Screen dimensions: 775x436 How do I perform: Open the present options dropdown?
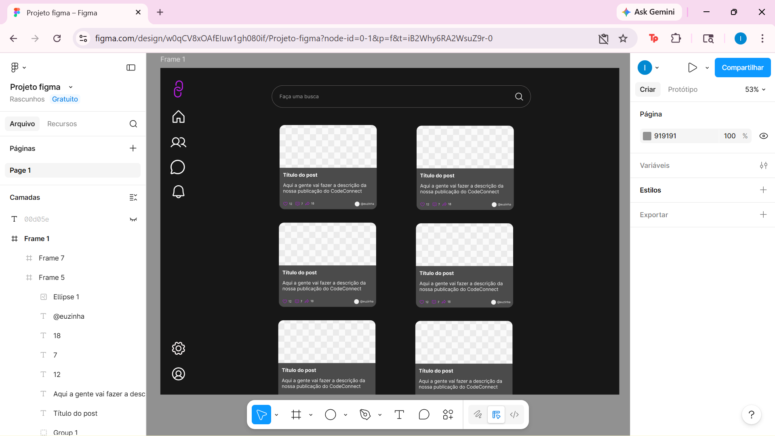point(707,68)
